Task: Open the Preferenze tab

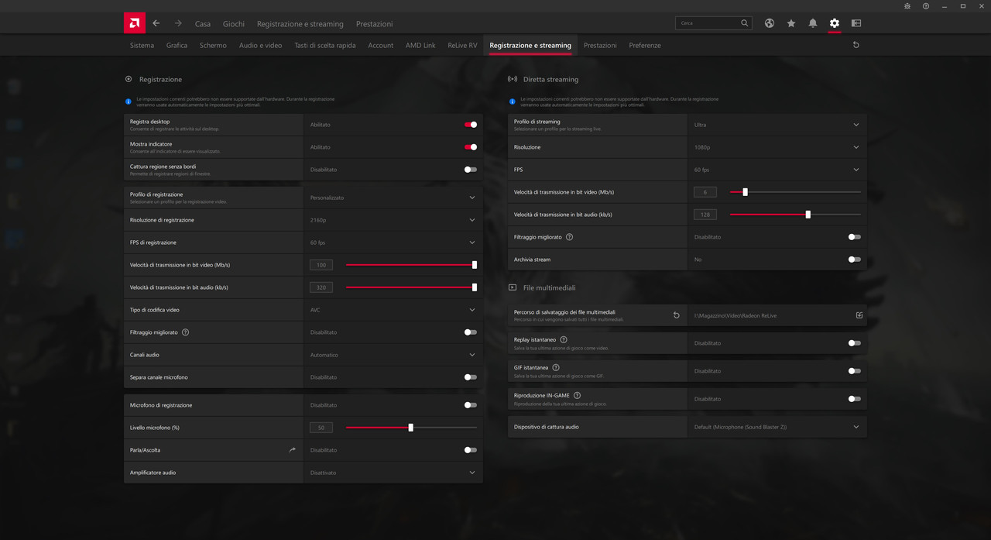Action: click(645, 46)
